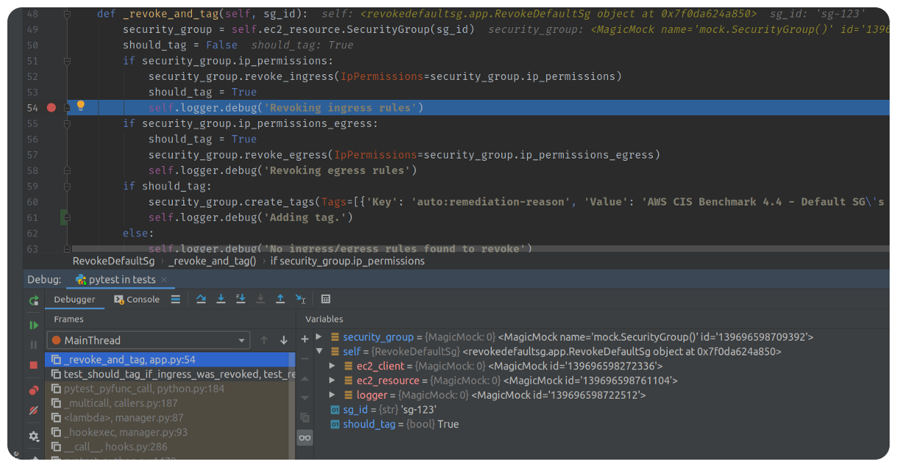This screenshot has width=897, height=467.
Task: Open the MainThread thread dropdown
Action: click(149, 340)
